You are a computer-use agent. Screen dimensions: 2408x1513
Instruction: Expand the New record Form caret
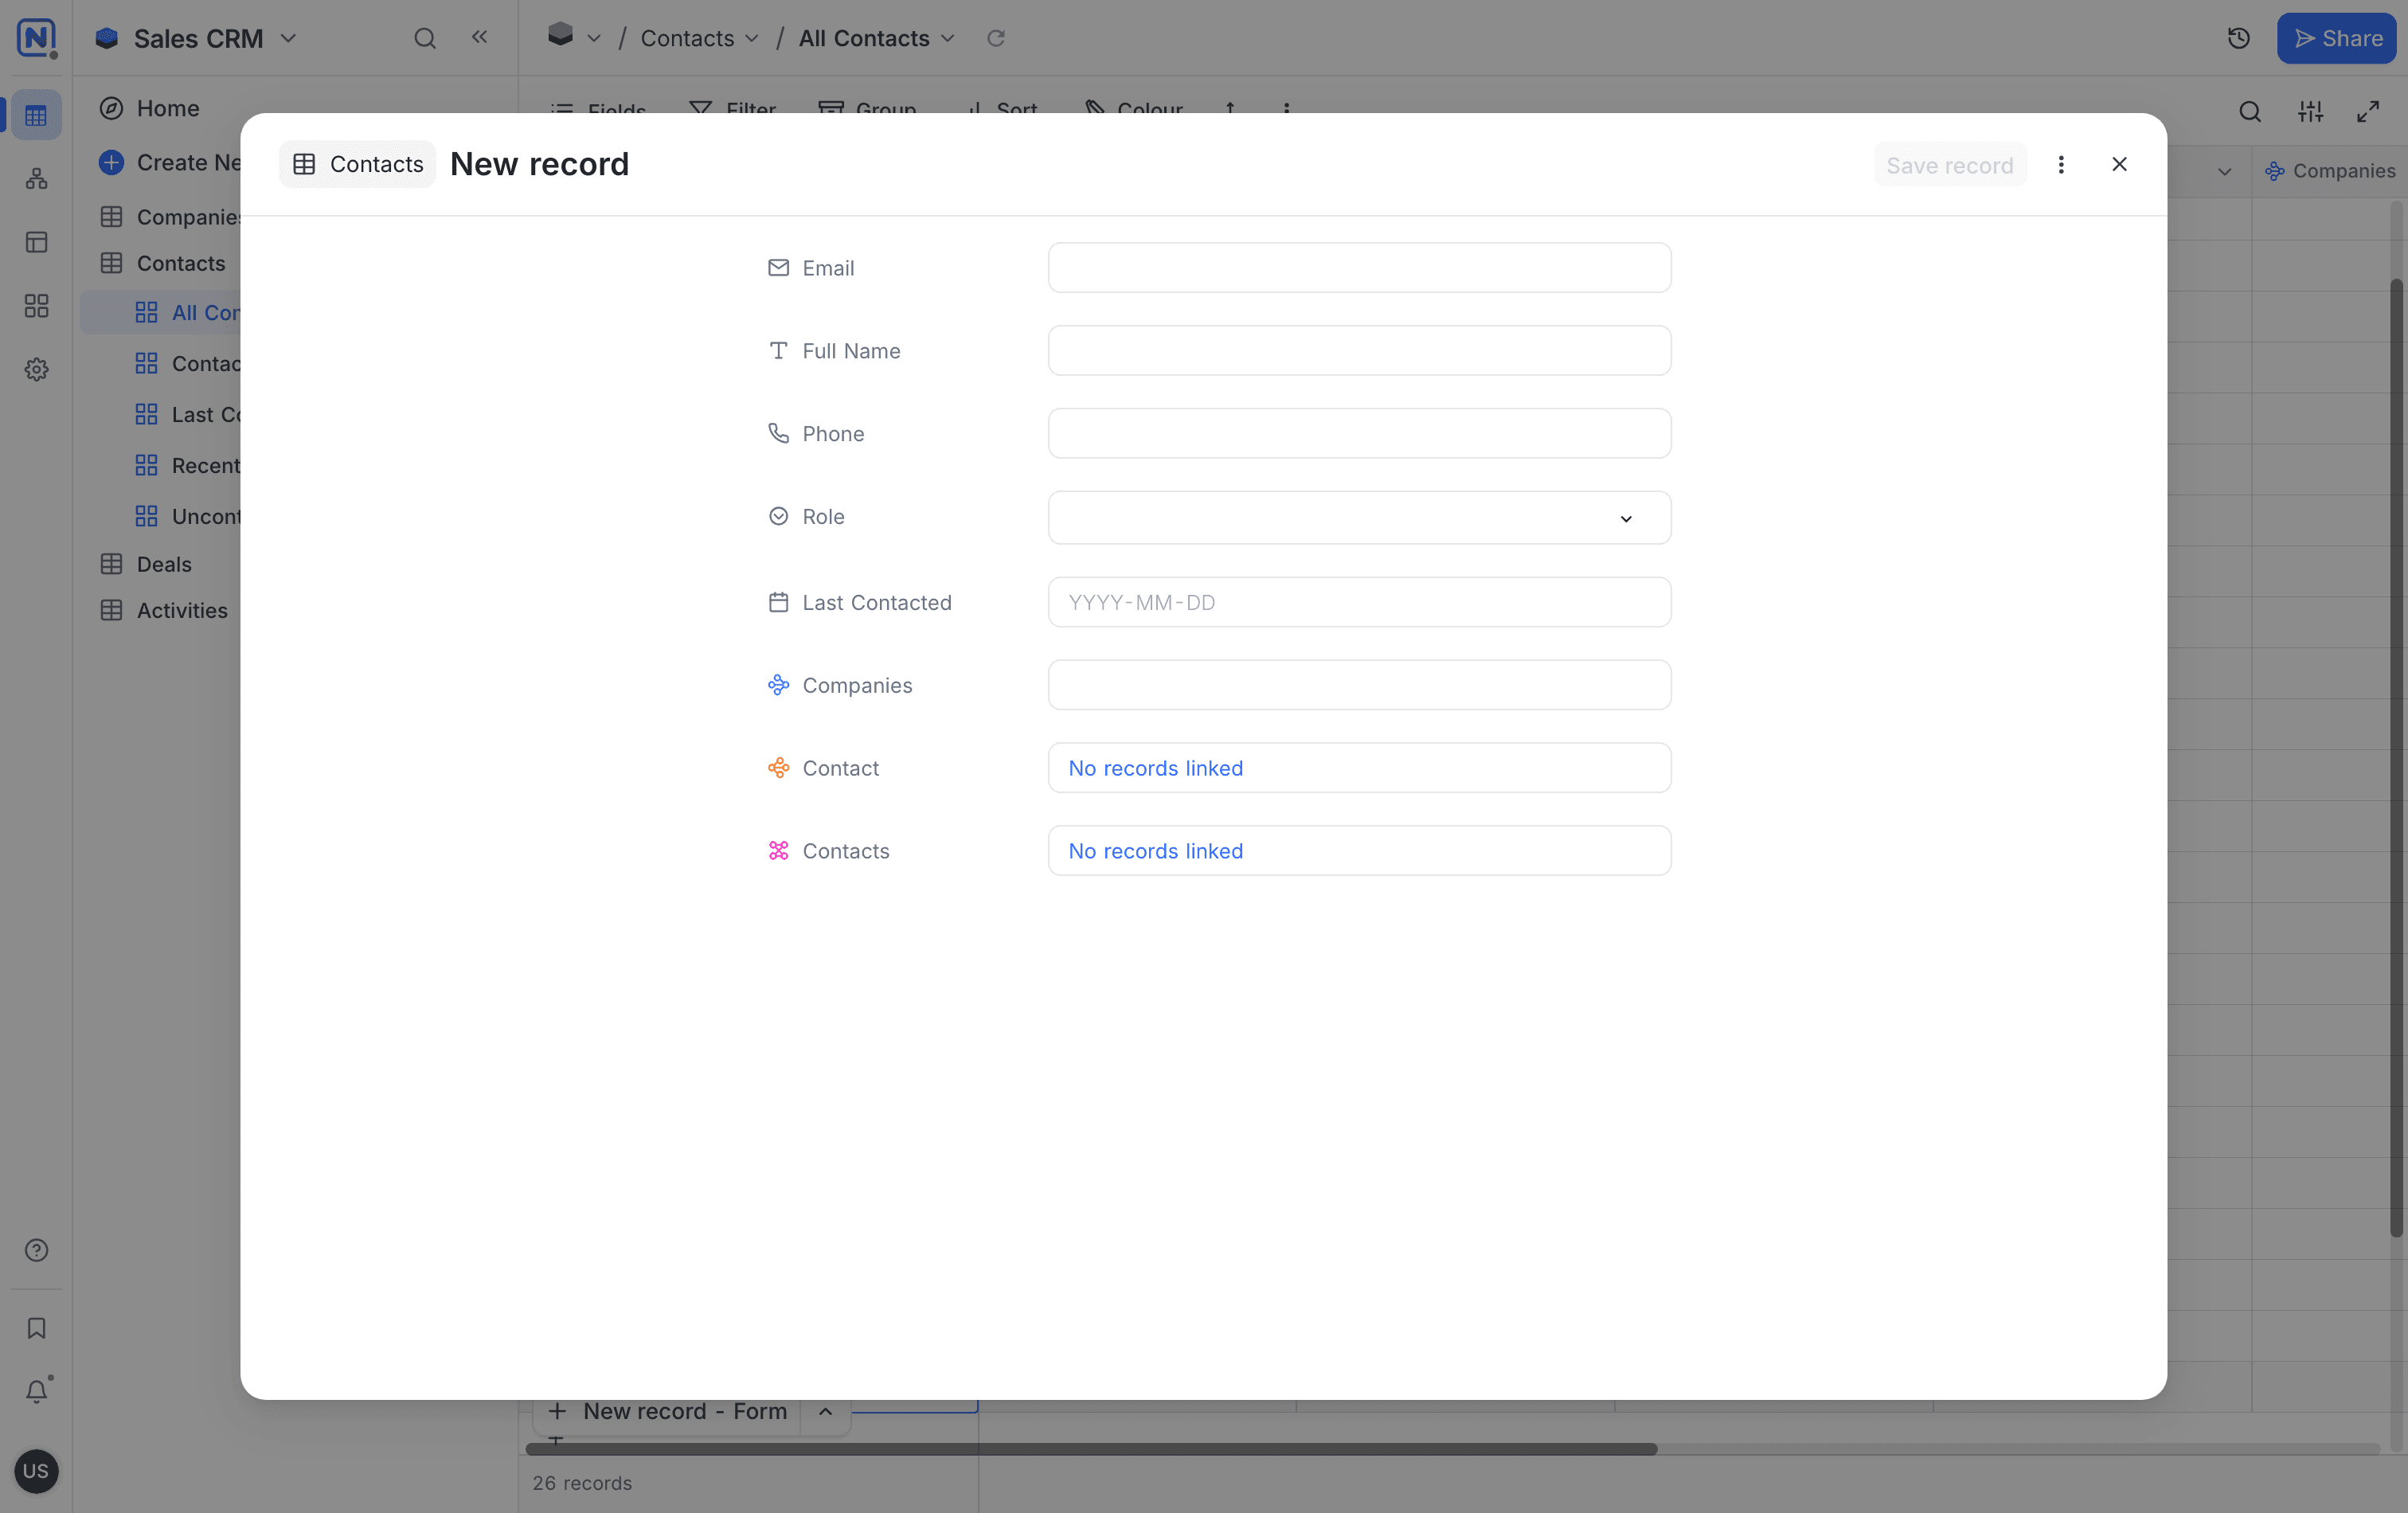[825, 1411]
